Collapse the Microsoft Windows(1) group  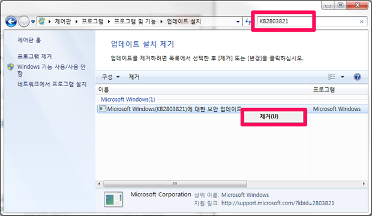[x=128, y=99]
